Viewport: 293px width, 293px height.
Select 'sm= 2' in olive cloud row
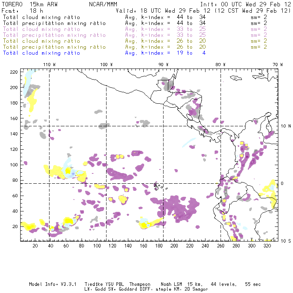pos(259,41)
